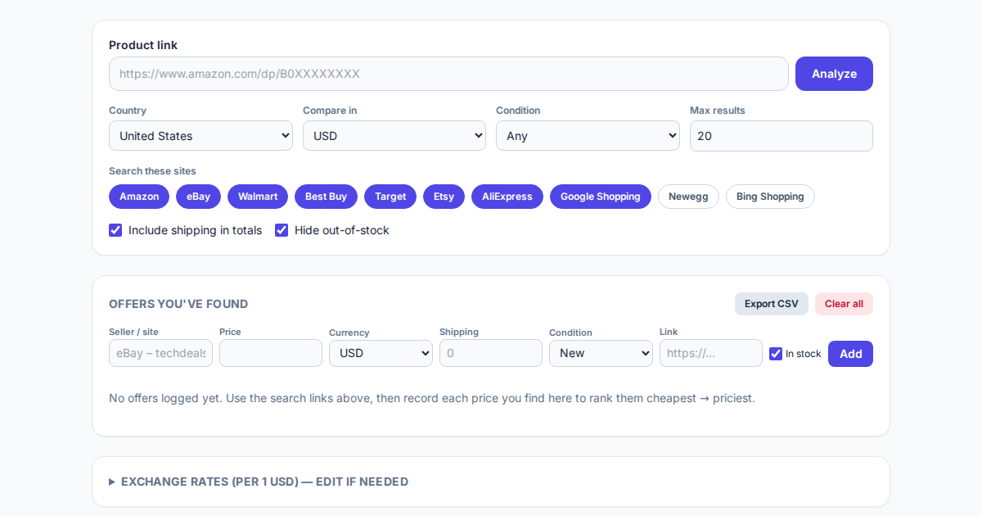
Task: Toggle the eBay site chip
Action: coord(198,197)
